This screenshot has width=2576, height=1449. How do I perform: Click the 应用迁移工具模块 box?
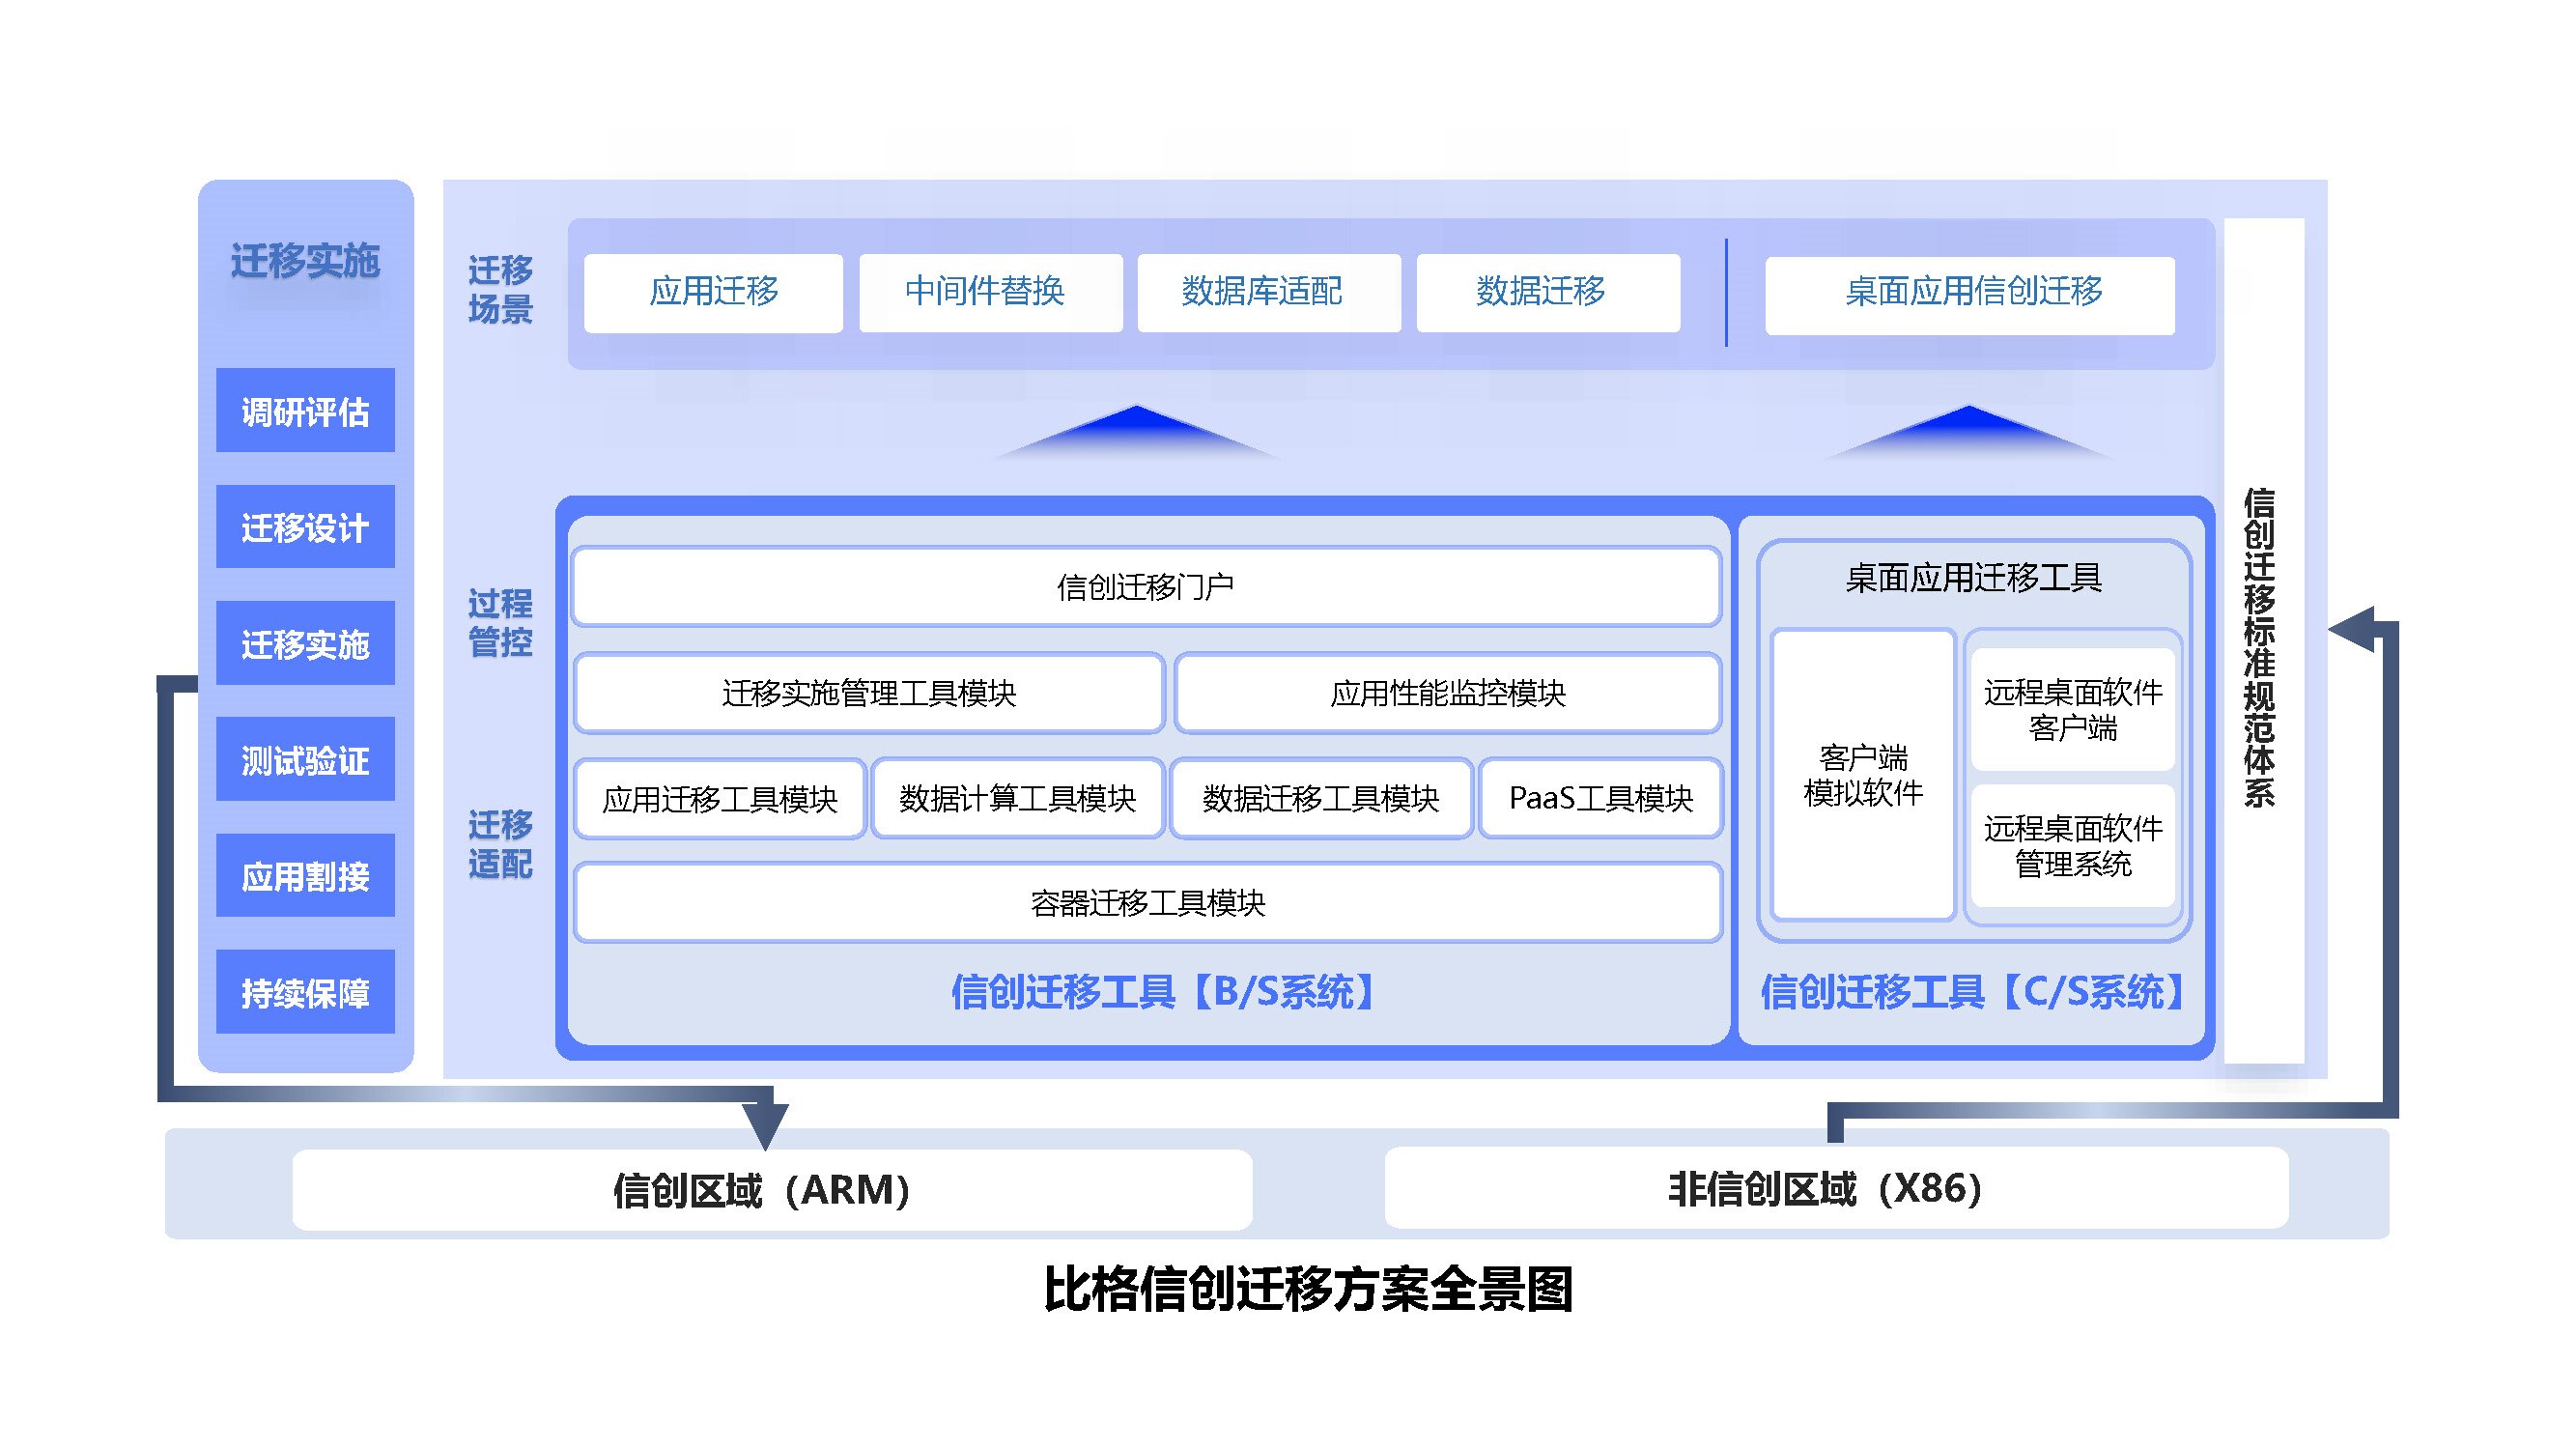point(720,798)
